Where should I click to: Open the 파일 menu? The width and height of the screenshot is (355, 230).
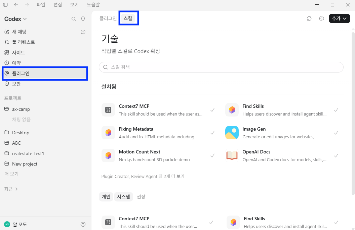coord(41,5)
